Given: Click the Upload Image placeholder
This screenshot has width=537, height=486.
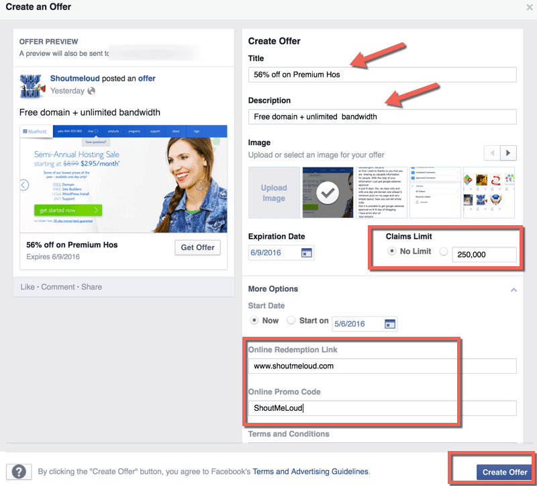Looking at the screenshot, I should (274, 192).
